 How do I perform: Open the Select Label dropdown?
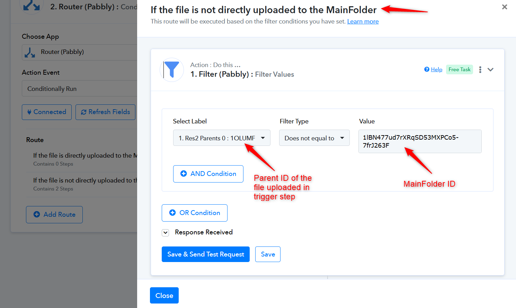tap(222, 138)
